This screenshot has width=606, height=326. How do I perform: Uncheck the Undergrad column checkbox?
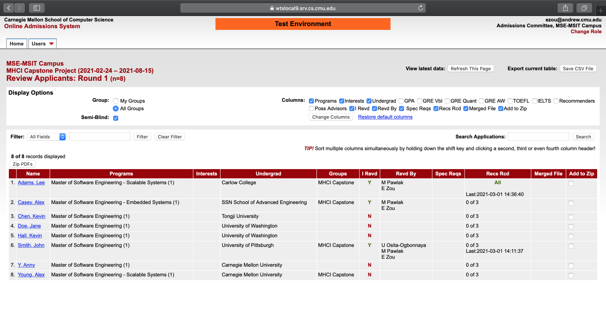tap(369, 101)
